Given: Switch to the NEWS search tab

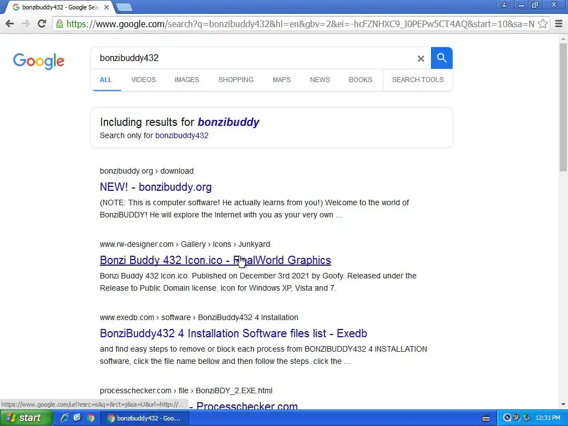Looking at the screenshot, I should point(320,80).
